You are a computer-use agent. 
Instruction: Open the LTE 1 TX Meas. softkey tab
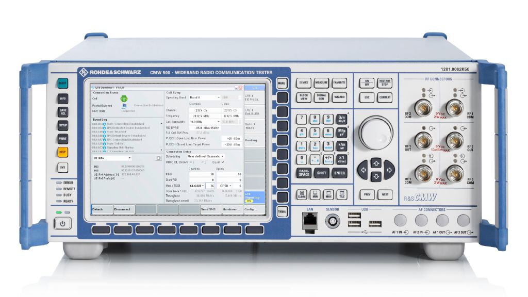coord(254,98)
